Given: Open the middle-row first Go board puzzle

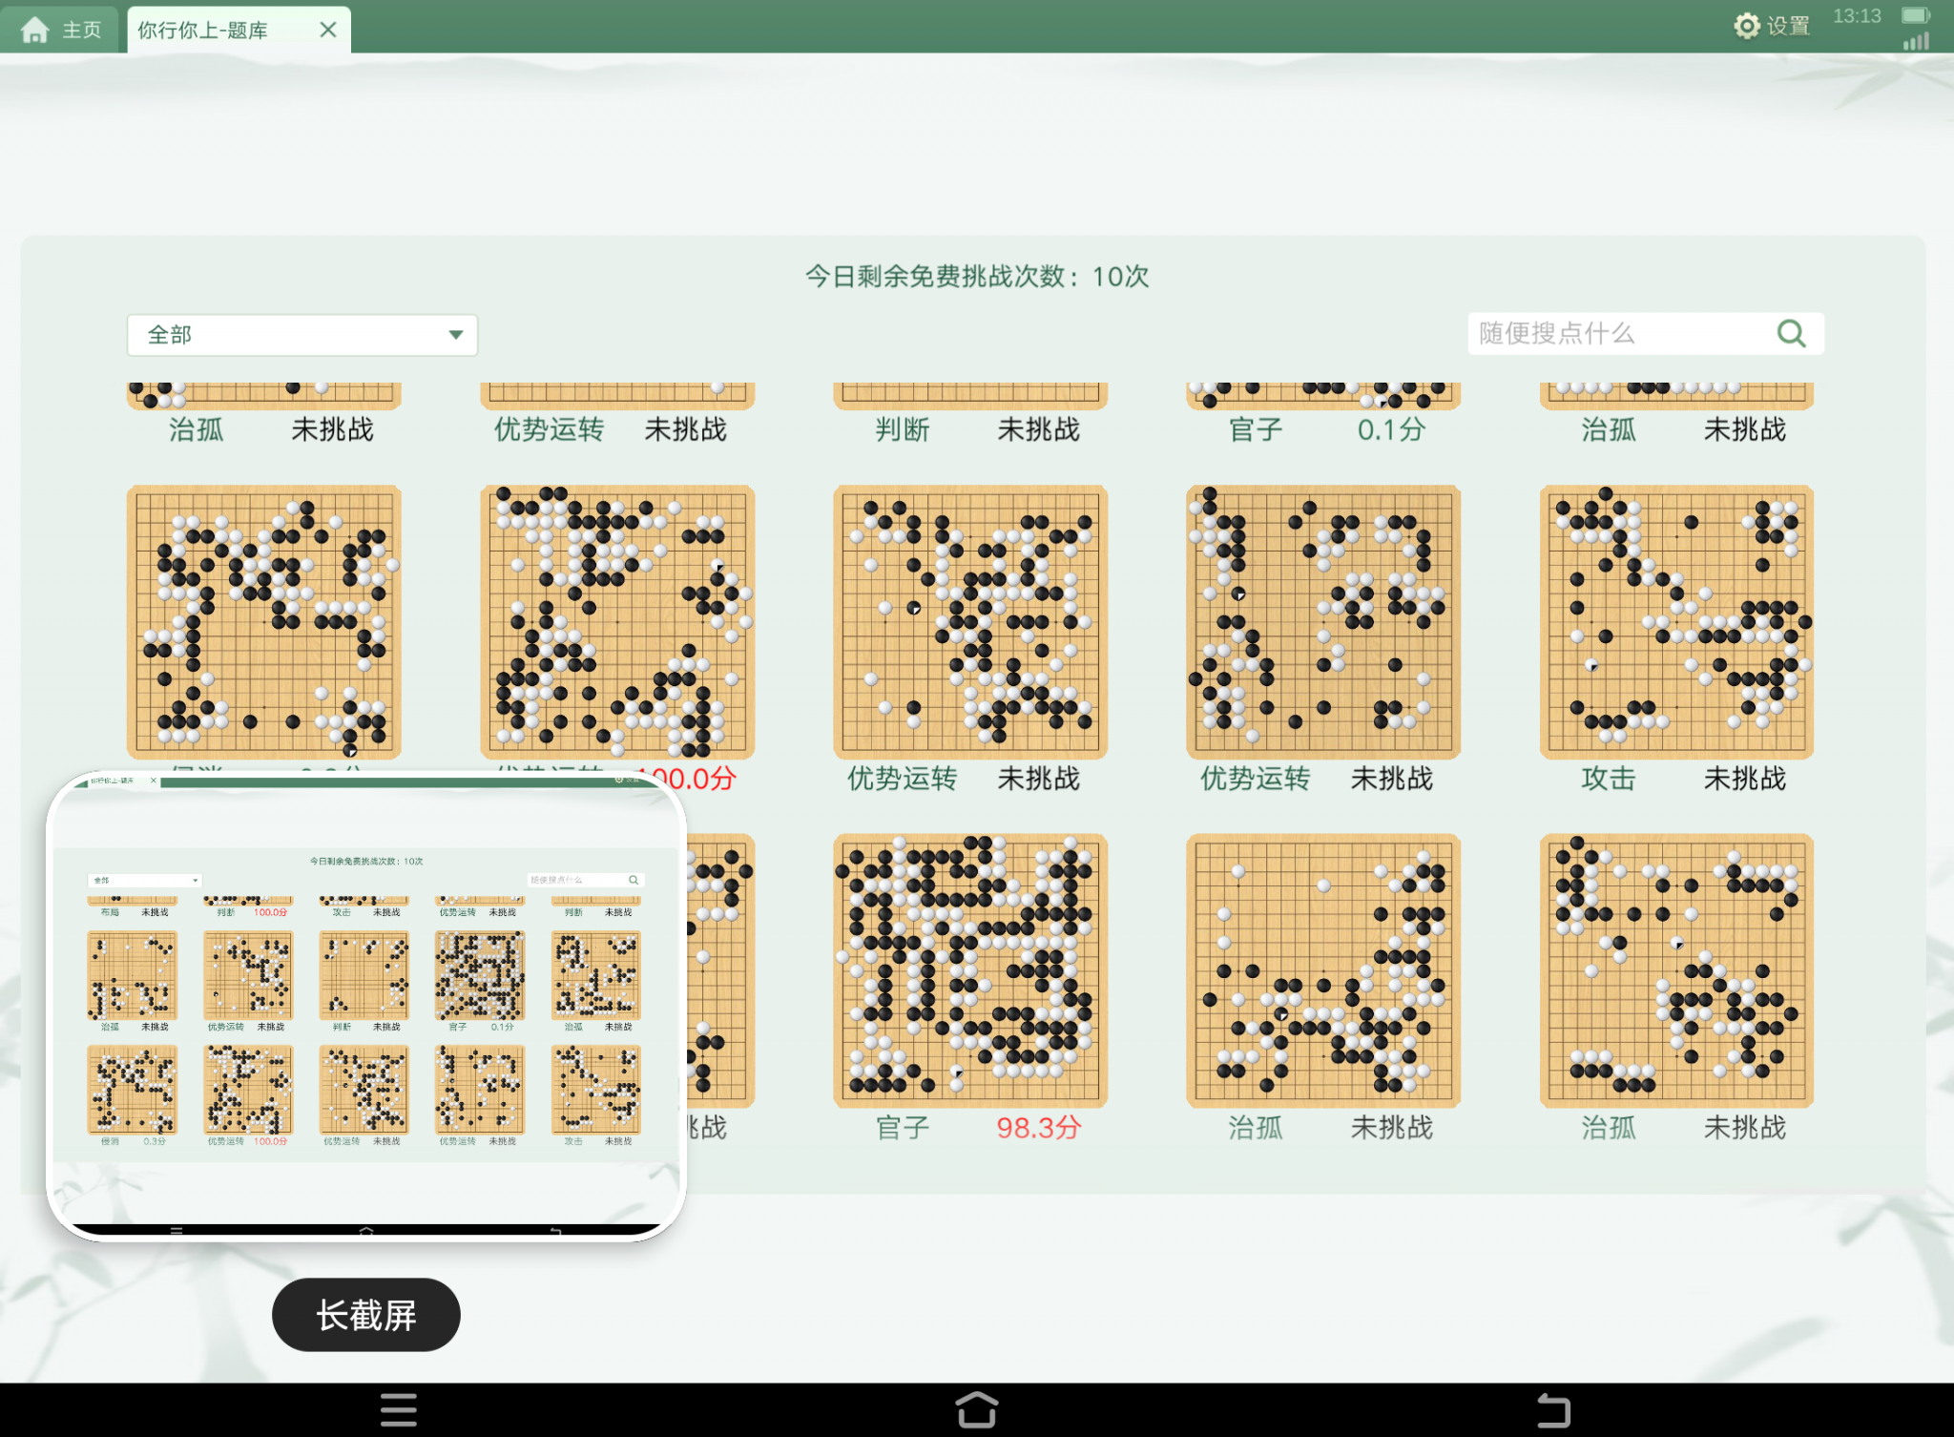Looking at the screenshot, I should pyautogui.click(x=264, y=622).
